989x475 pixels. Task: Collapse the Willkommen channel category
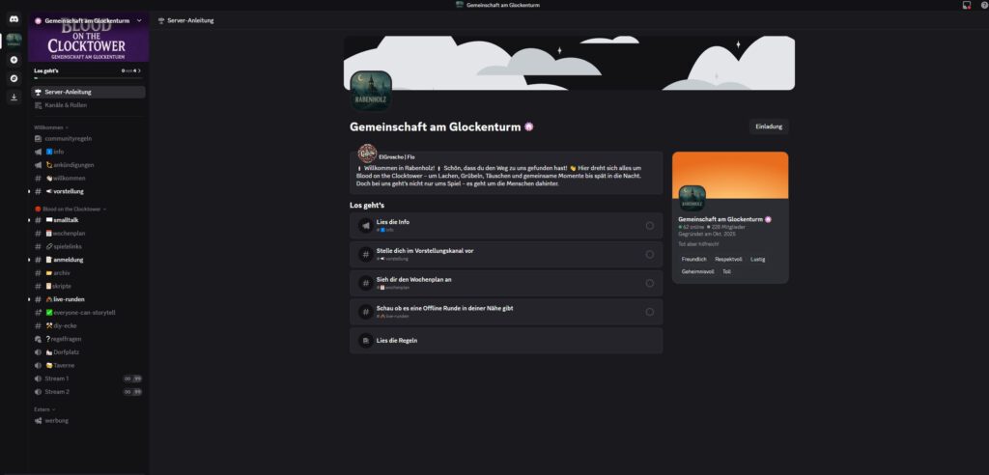point(50,127)
